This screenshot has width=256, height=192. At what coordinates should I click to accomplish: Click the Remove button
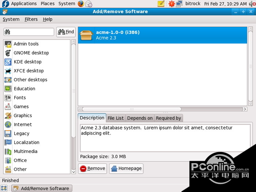pos(93,169)
